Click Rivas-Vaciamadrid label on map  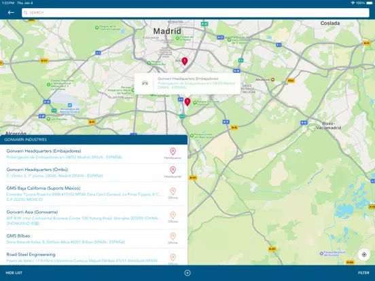point(328,126)
